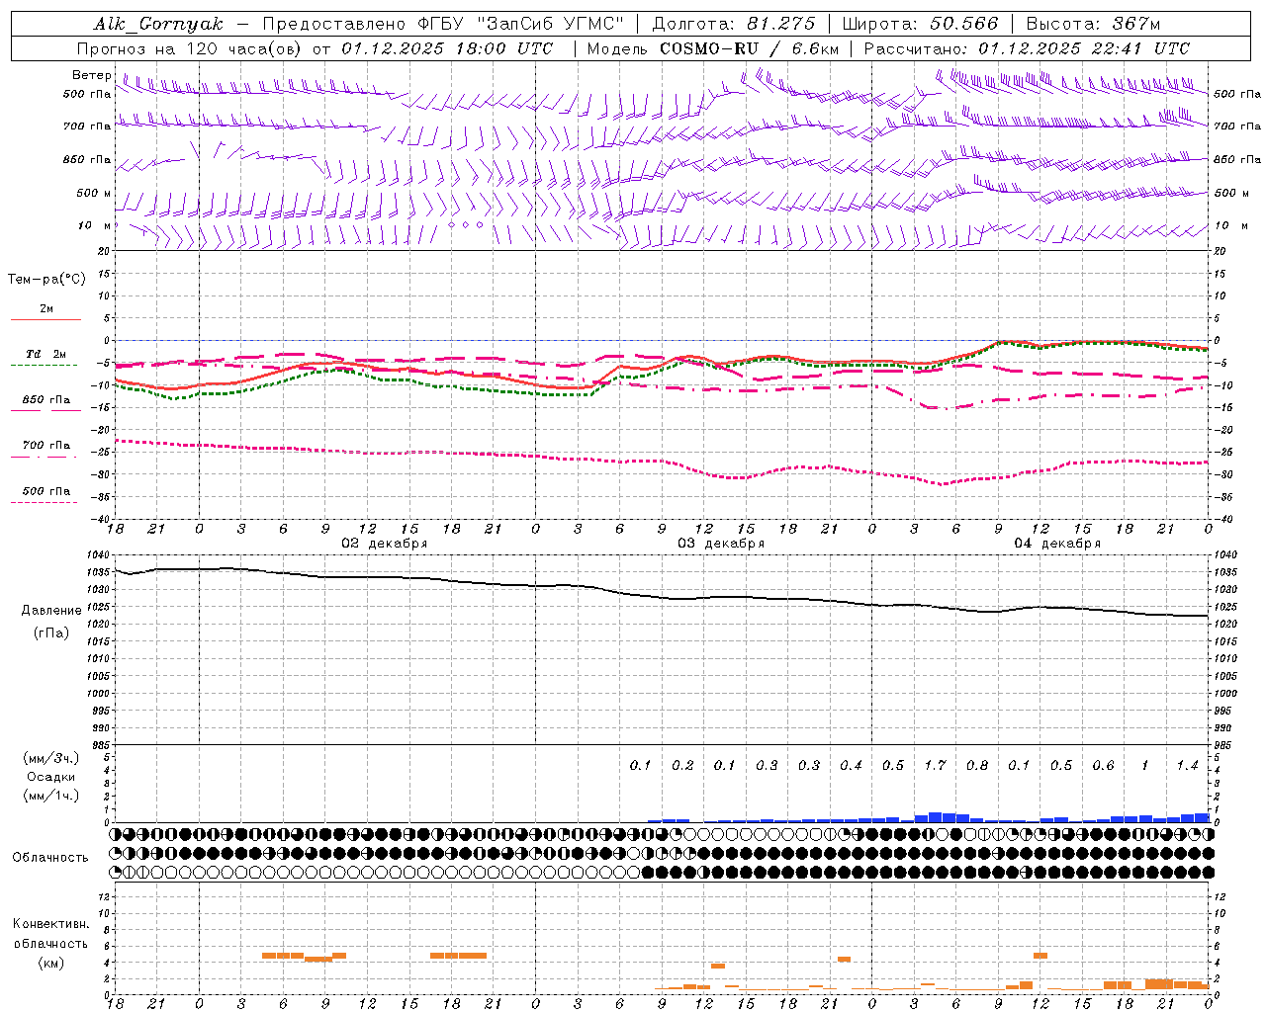Click the 3-hour precipitation value 0.6

(x=1103, y=765)
